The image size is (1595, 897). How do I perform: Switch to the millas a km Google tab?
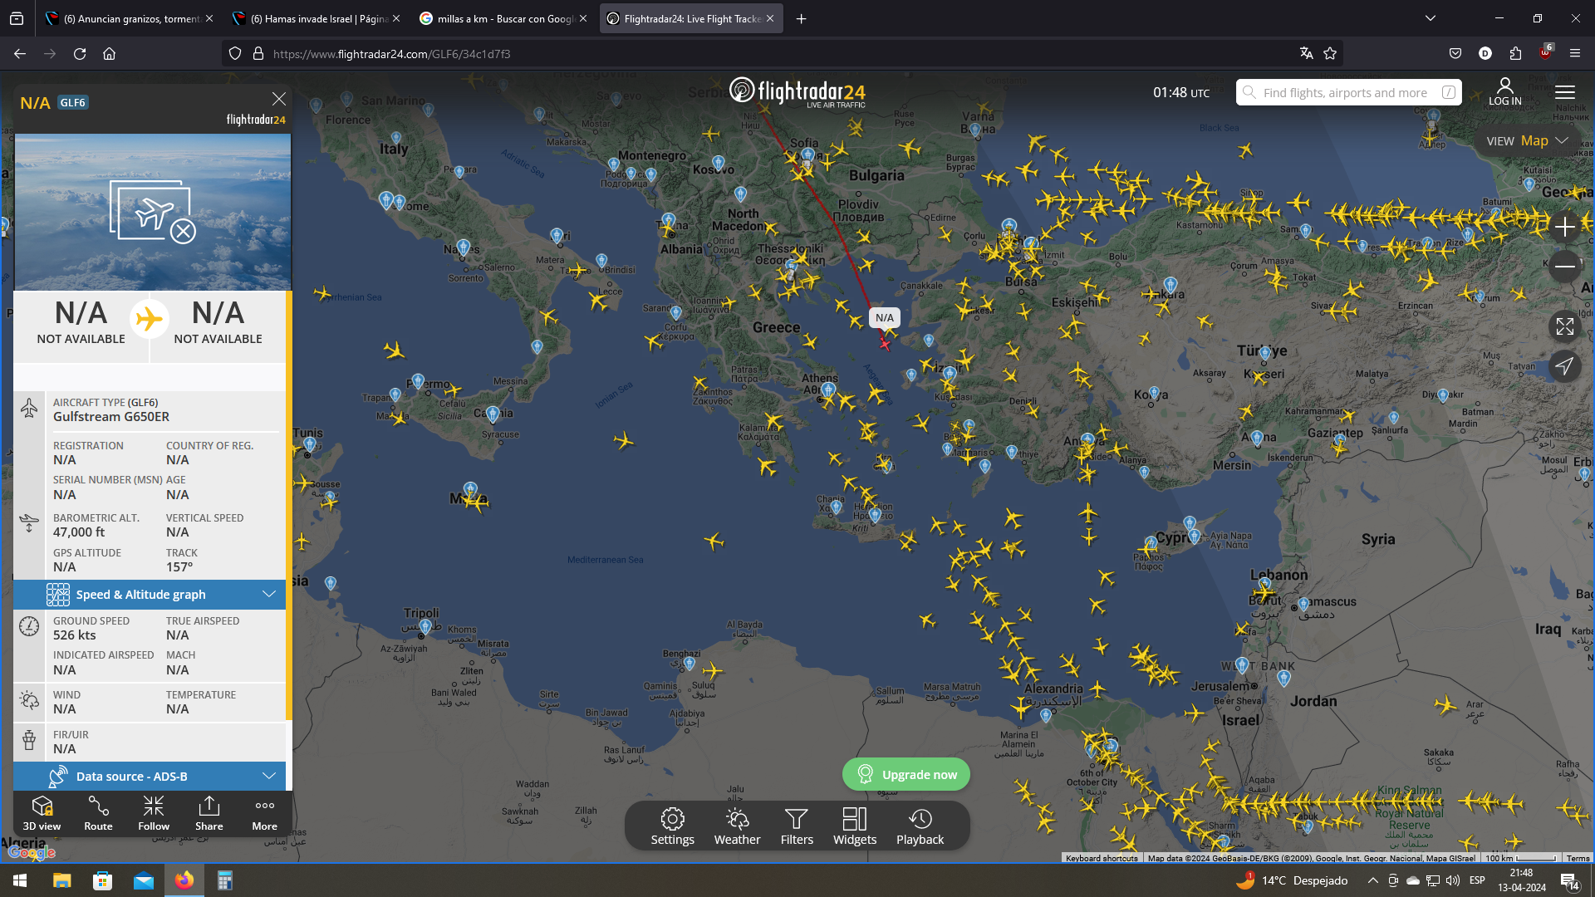503,18
